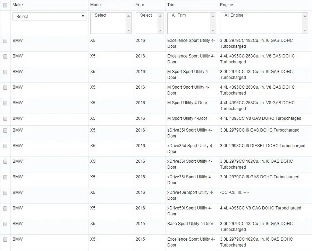
Task: Click Engine listbox scroll-down arrow
Action: coord(305,30)
